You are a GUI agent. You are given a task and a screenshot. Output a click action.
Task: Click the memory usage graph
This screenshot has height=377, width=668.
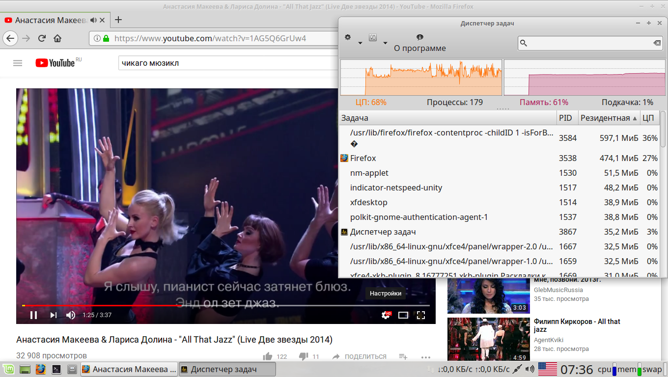click(584, 78)
